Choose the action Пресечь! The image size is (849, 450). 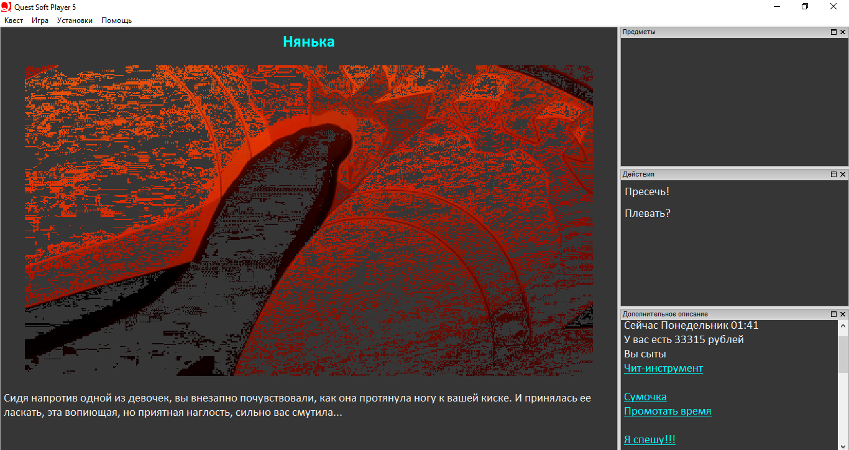tap(647, 192)
